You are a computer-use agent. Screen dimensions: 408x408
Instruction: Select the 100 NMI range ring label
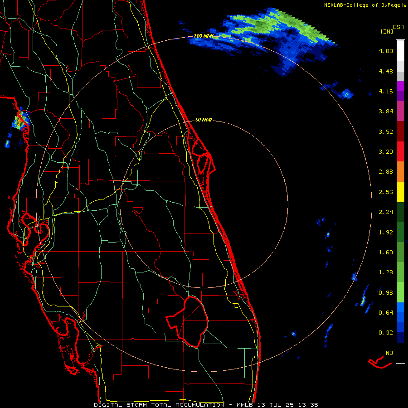coord(204,36)
